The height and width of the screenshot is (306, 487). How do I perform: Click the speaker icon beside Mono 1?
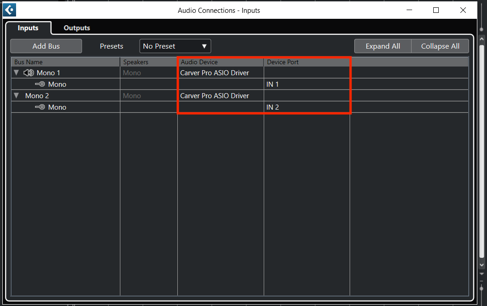click(x=28, y=72)
